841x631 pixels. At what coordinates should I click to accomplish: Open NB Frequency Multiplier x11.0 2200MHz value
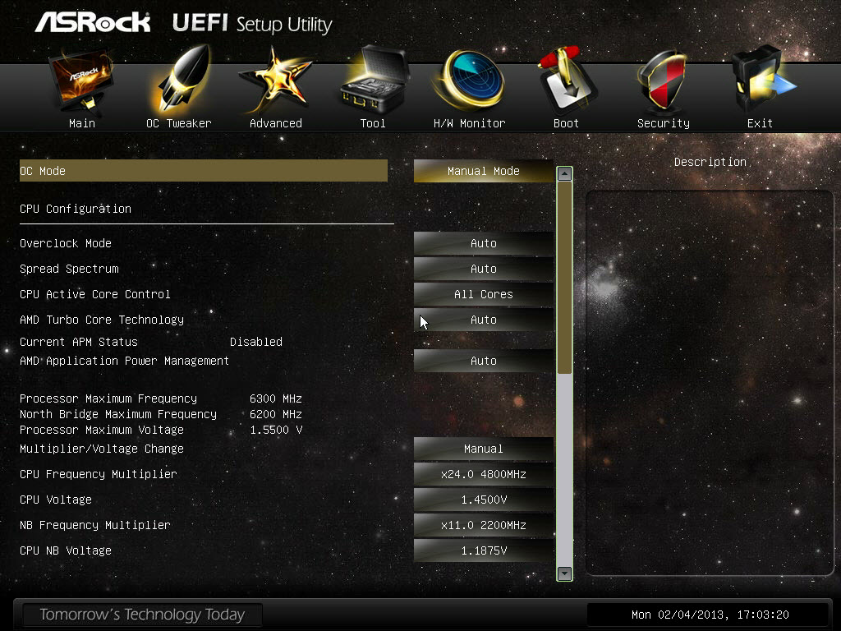[x=483, y=525]
